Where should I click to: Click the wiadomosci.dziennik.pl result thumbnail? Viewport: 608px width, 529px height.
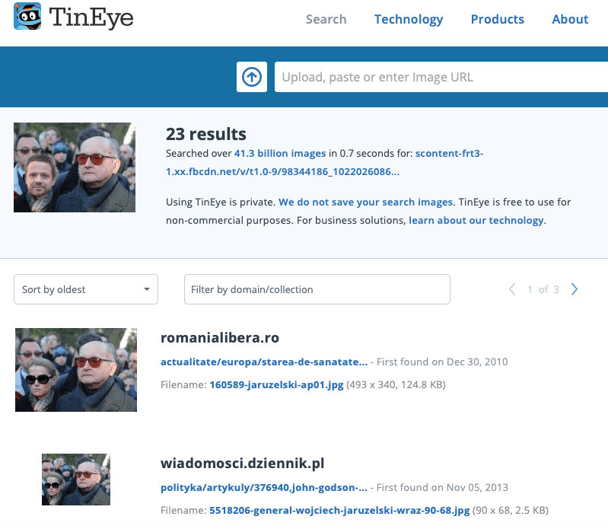[x=76, y=480]
